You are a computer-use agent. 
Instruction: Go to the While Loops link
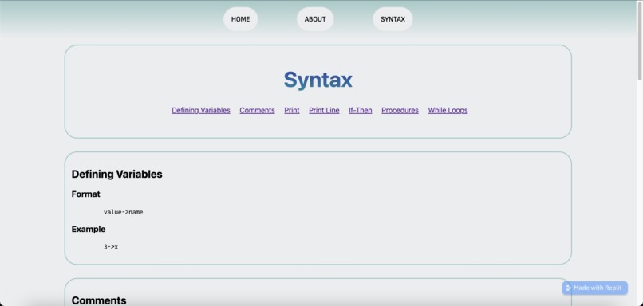point(448,110)
